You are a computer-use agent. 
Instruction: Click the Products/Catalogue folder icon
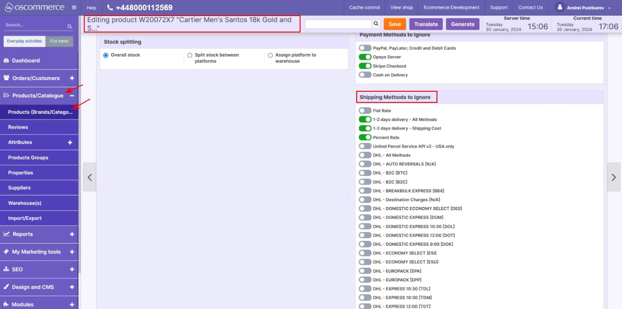[6, 95]
